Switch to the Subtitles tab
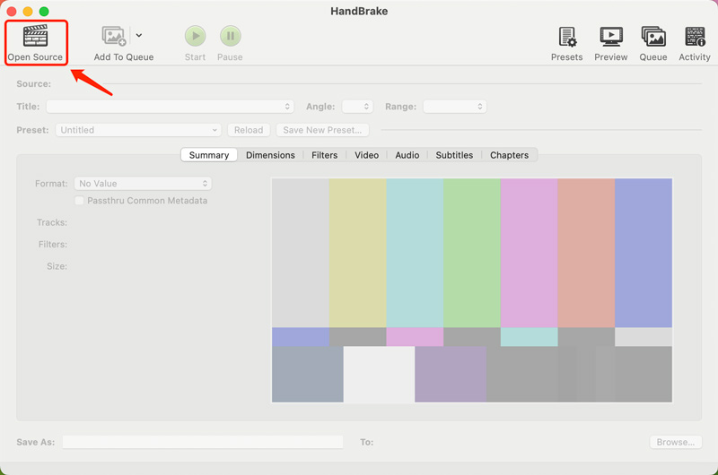The image size is (718, 475). point(454,155)
